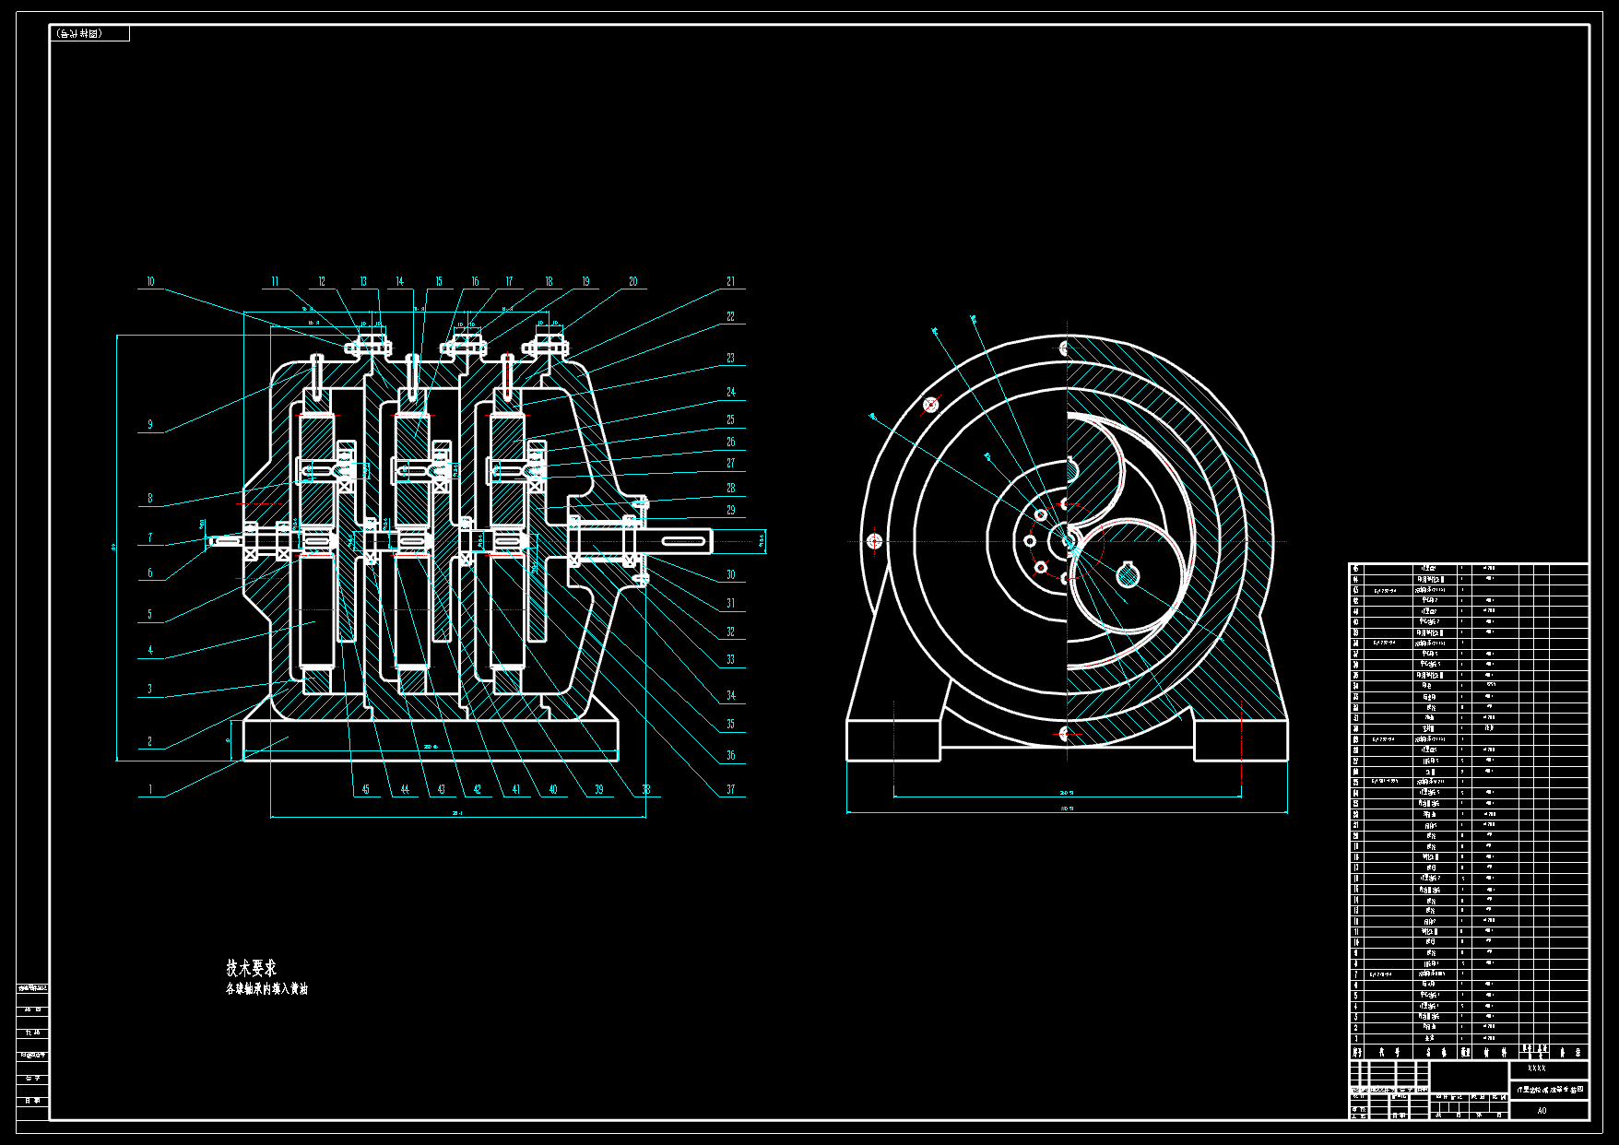Select the callout labeled 23
The height and width of the screenshot is (1145, 1619).
731,359
